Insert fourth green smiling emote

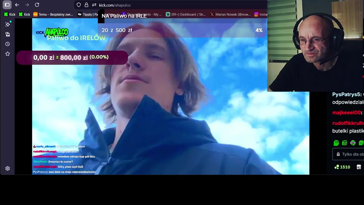[x=361, y=143]
